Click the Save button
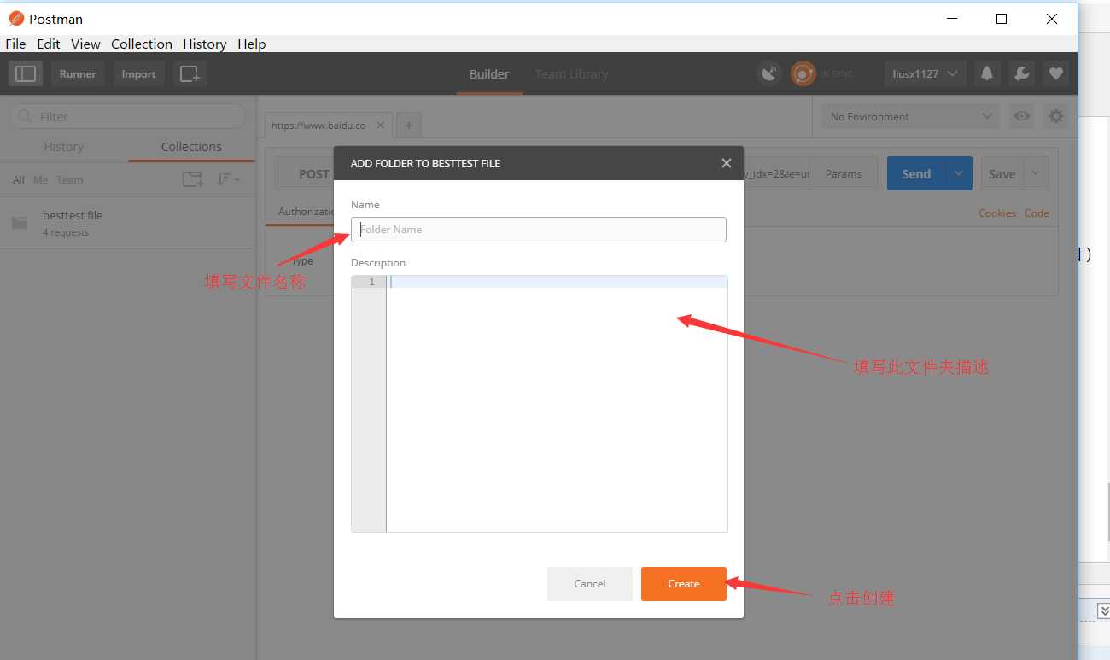The width and height of the screenshot is (1110, 660). click(1002, 173)
